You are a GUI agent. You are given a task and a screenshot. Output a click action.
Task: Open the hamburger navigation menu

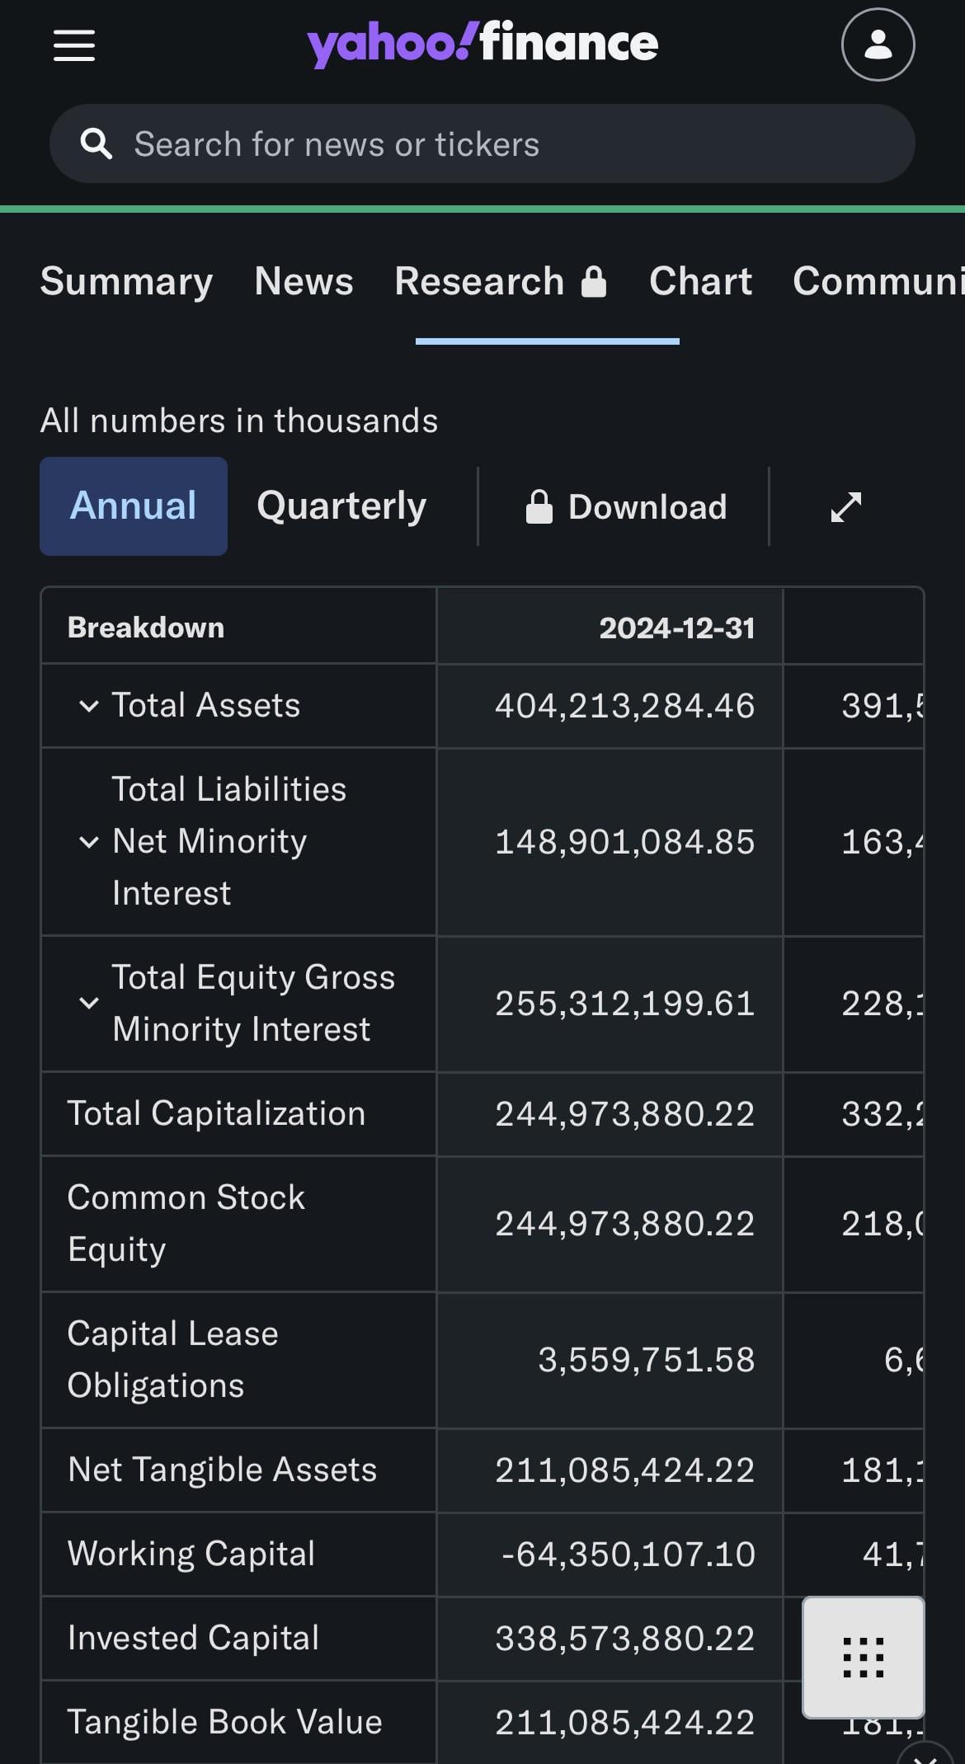click(x=74, y=45)
